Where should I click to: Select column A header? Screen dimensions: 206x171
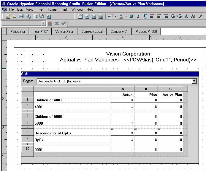(x=123, y=89)
